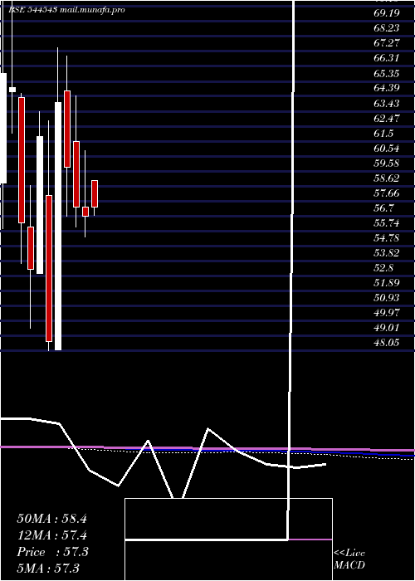Image resolution: width=415 pixels, height=581 pixels.
Task: Click the 56.7 price axis label
Action: click(x=383, y=208)
